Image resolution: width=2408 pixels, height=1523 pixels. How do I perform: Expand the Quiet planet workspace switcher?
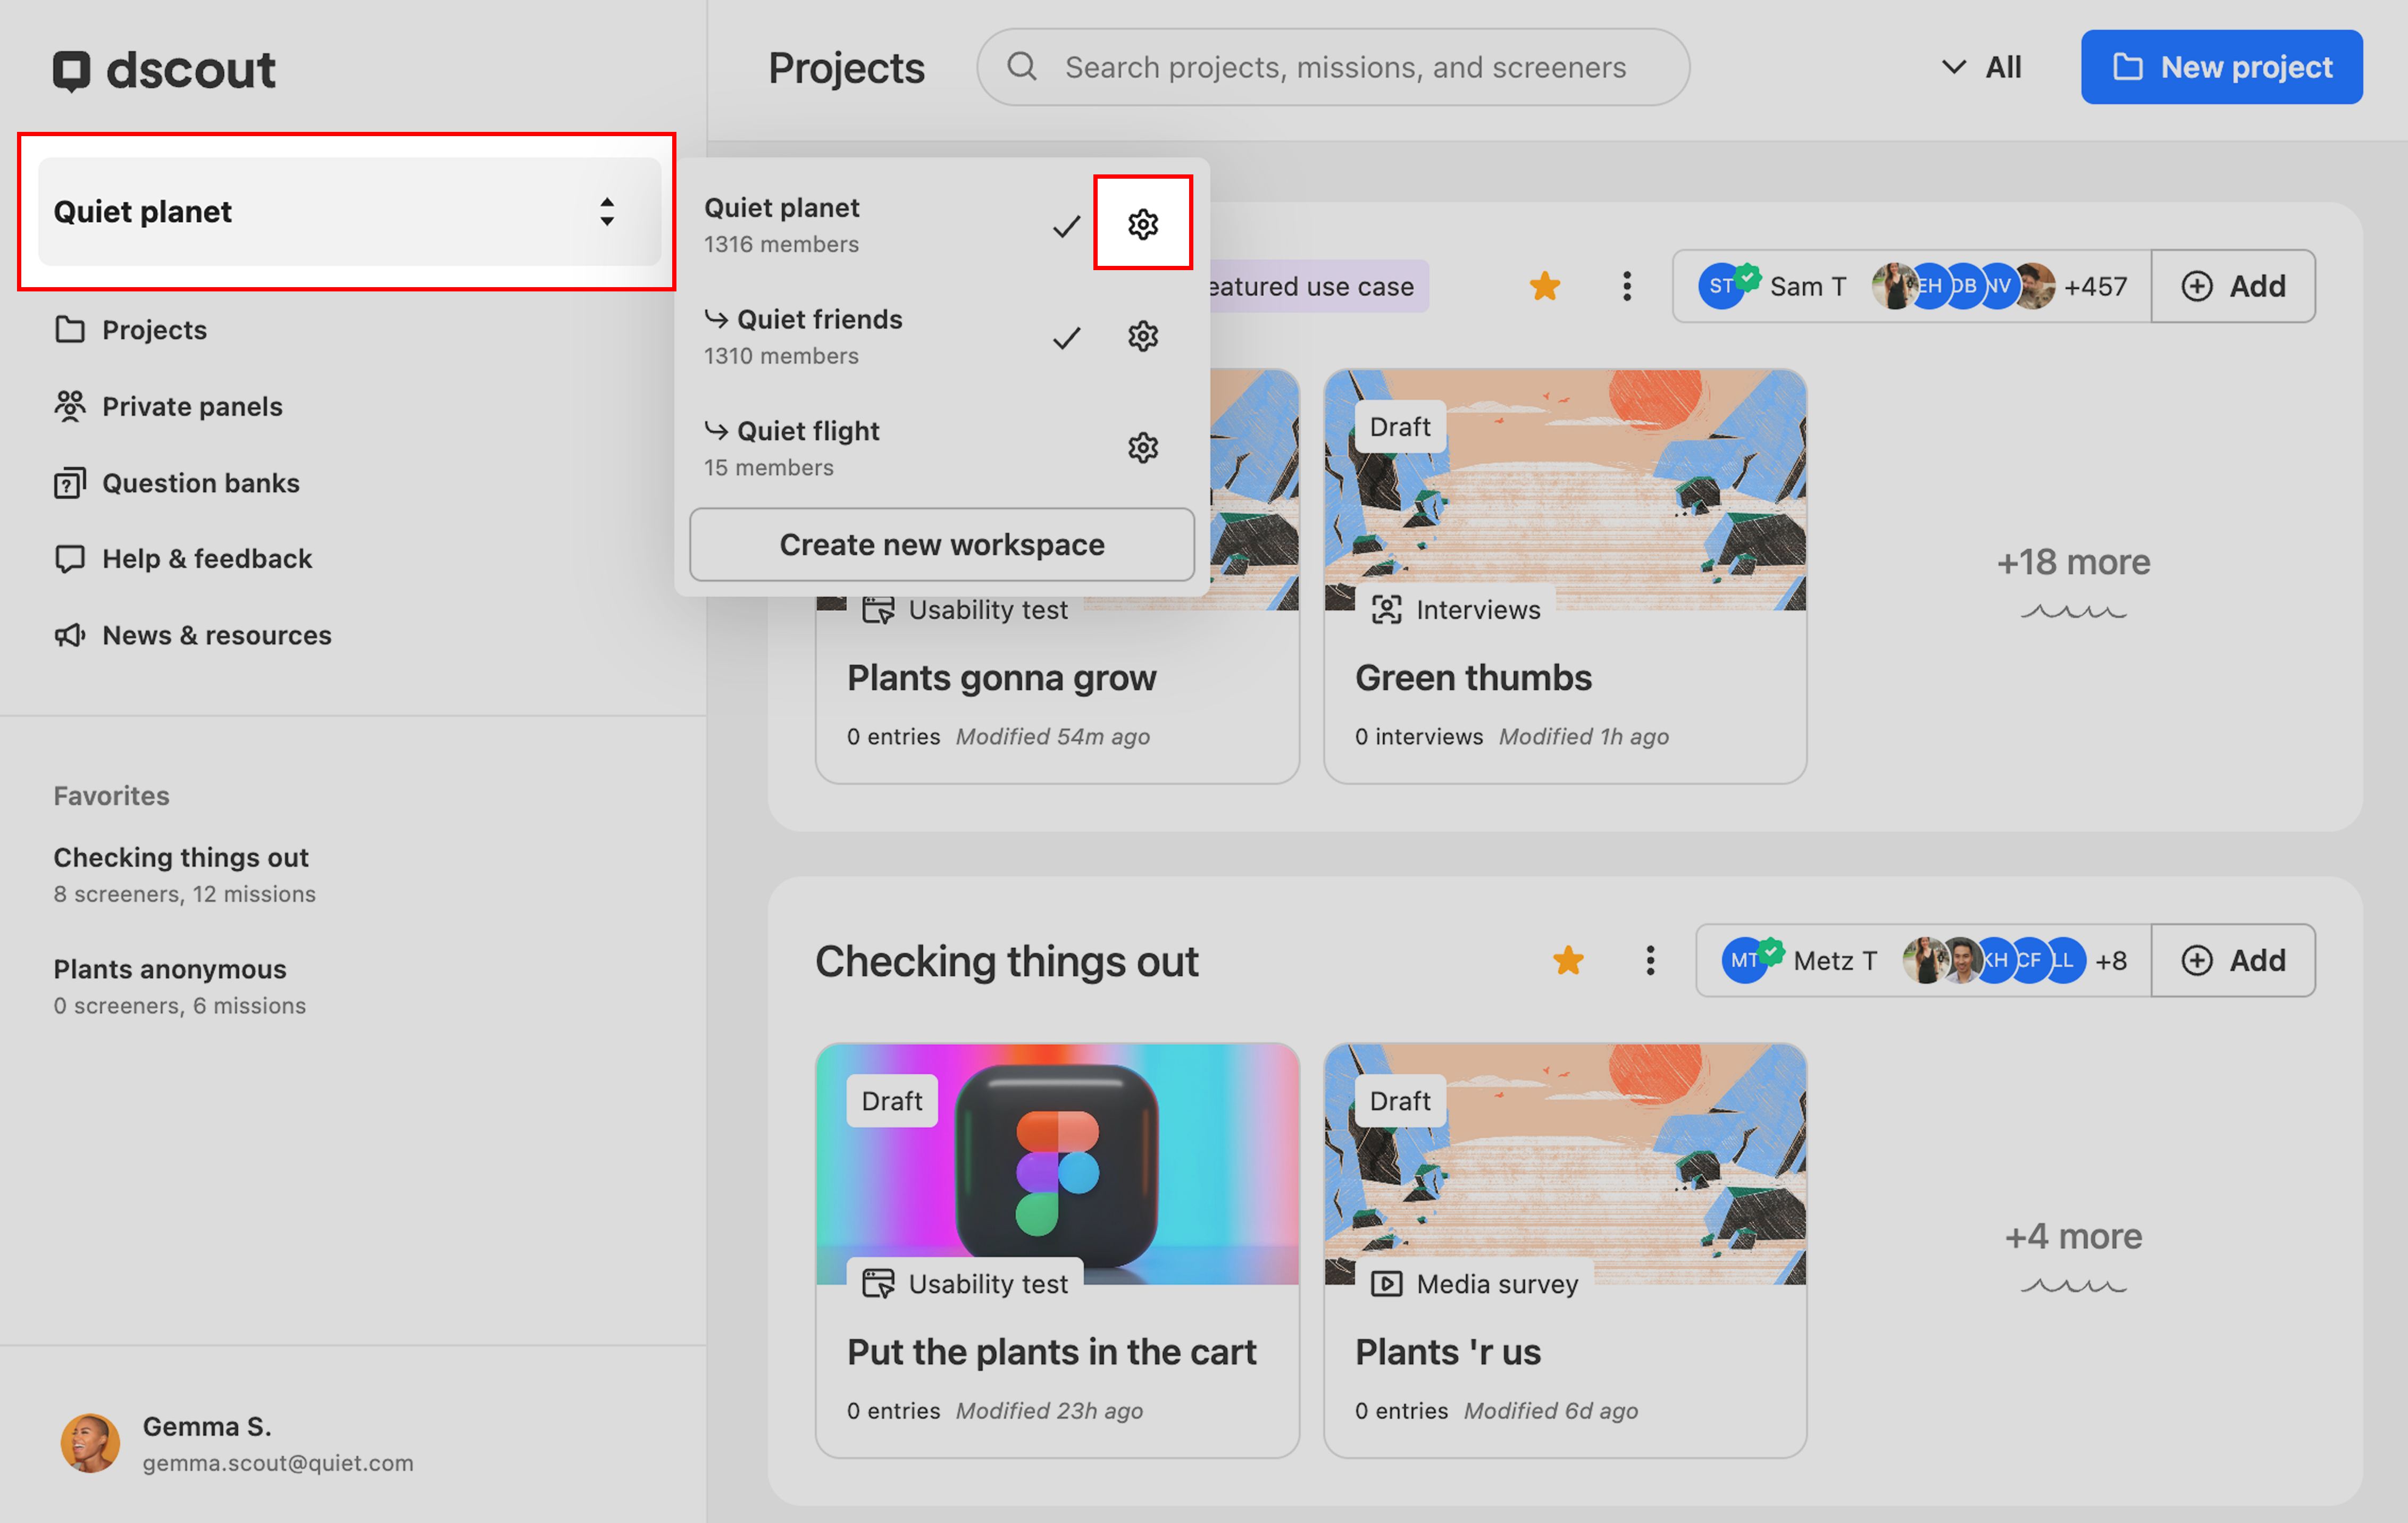pyautogui.click(x=348, y=212)
